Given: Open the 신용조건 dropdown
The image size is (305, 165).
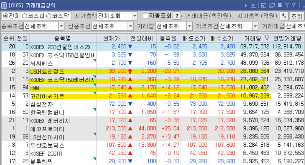Looking at the screenshot, I should pos(131,26).
